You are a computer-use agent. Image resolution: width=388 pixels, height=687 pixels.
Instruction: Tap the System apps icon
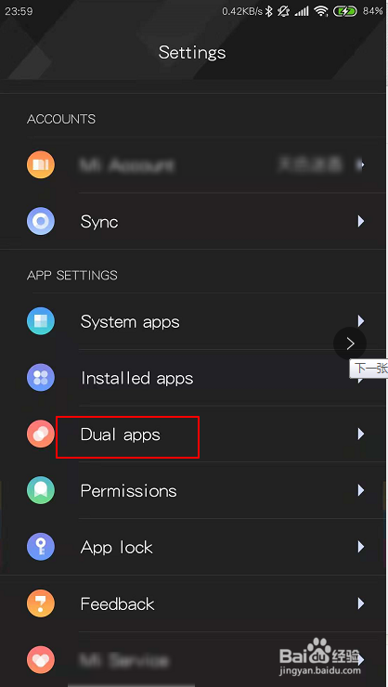[41, 321]
